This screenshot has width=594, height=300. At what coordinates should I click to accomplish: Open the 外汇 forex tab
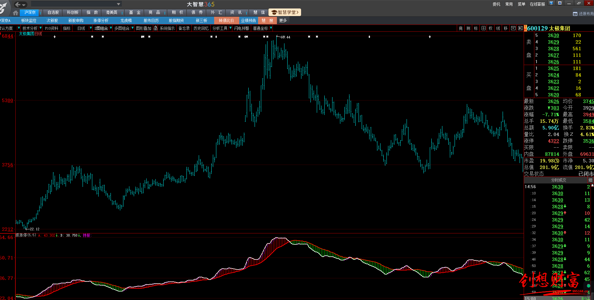click(216, 13)
